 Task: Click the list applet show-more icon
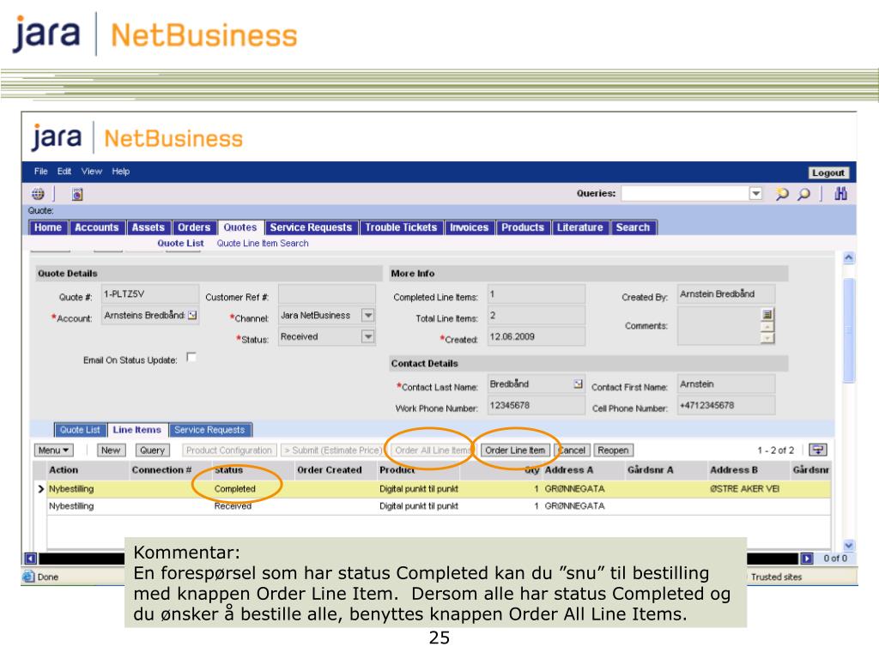pyautogui.click(x=818, y=450)
